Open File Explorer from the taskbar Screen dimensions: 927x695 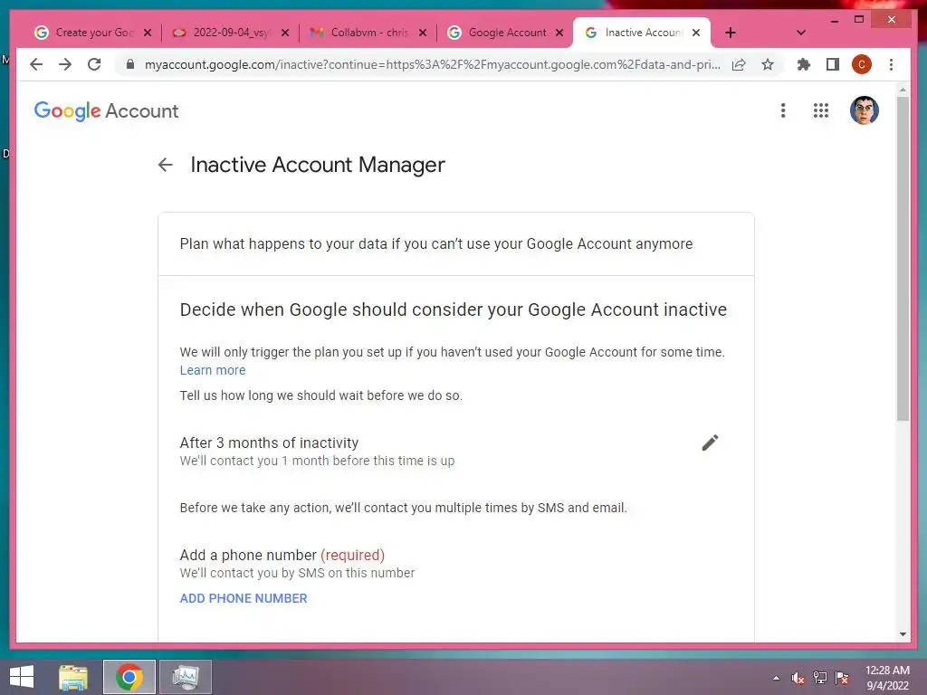[x=73, y=677]
